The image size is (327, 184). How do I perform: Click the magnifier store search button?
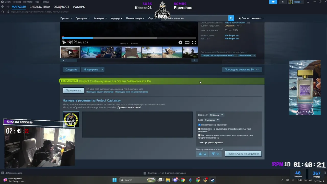click(x=231, y=18)
